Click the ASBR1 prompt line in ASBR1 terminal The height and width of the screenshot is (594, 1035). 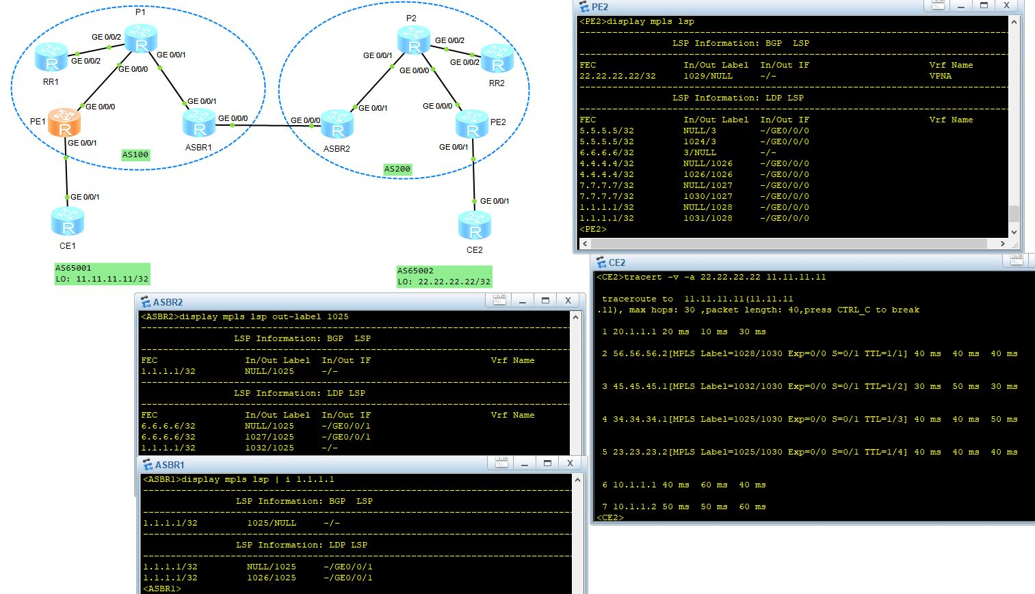pos(162,589)
